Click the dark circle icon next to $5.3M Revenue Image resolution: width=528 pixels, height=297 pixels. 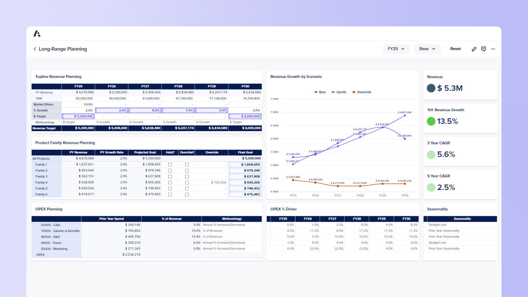431,88
